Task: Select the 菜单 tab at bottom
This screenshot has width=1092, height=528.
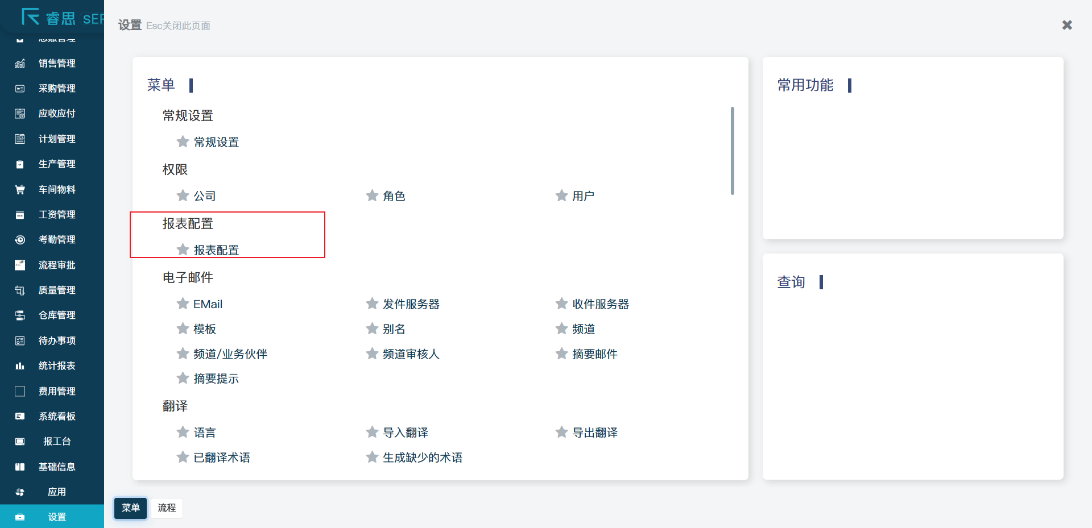Action: click(130, 508)
